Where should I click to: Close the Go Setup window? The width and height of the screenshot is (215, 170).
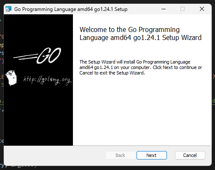(202, 9)
